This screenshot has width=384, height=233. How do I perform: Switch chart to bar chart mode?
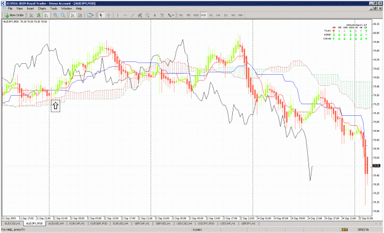31,15
